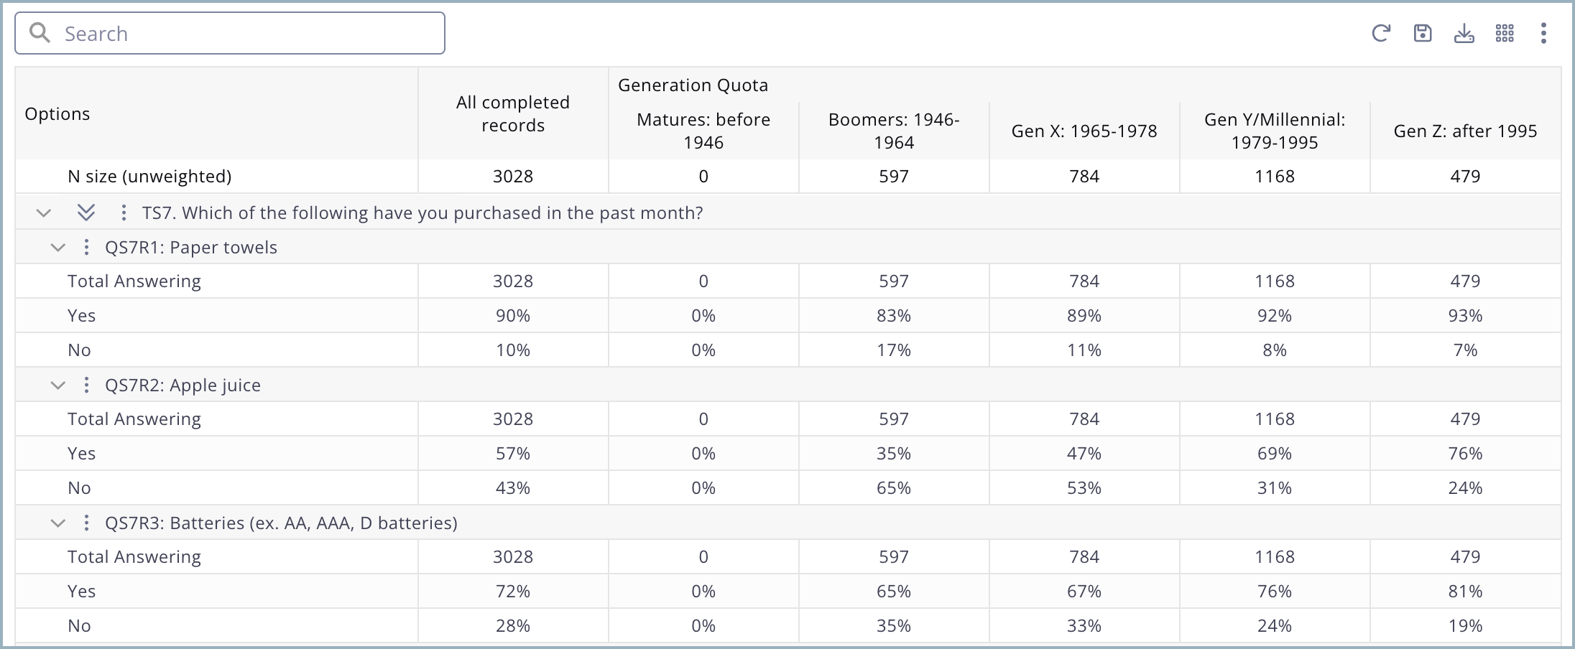Viewport: 1575px width, 649px height.
Task: Open the grid view icon
Action: click(x=1505, y=34)
